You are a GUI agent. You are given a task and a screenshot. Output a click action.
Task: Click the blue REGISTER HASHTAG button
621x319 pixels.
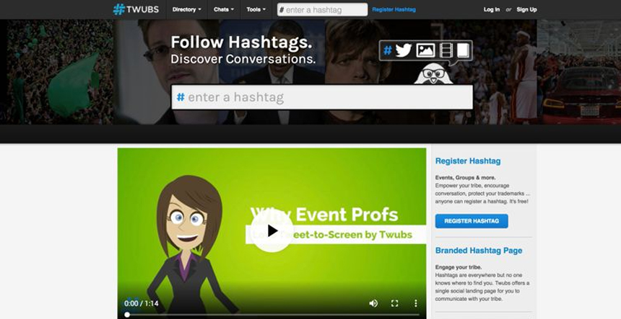(x=472, y=221)
